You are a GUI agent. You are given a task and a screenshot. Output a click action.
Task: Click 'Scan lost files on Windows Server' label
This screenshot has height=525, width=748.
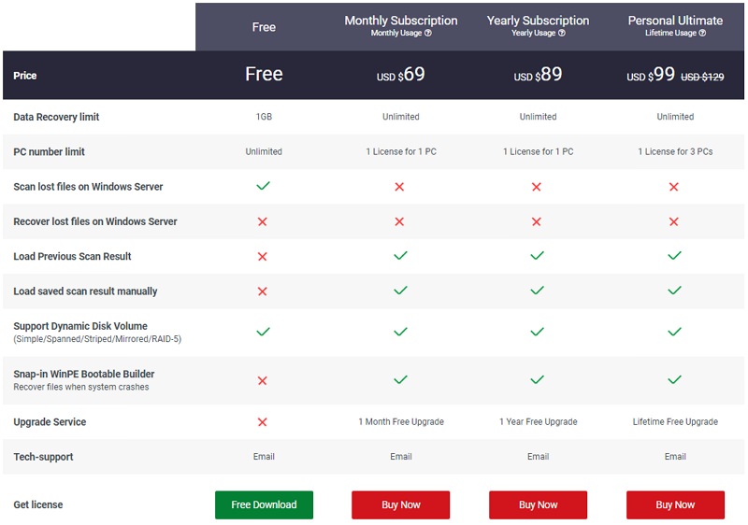coord(88,186)
